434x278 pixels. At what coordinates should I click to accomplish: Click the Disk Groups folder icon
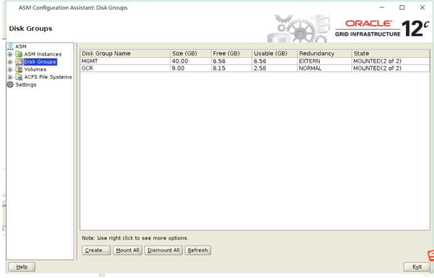(19, 61)
